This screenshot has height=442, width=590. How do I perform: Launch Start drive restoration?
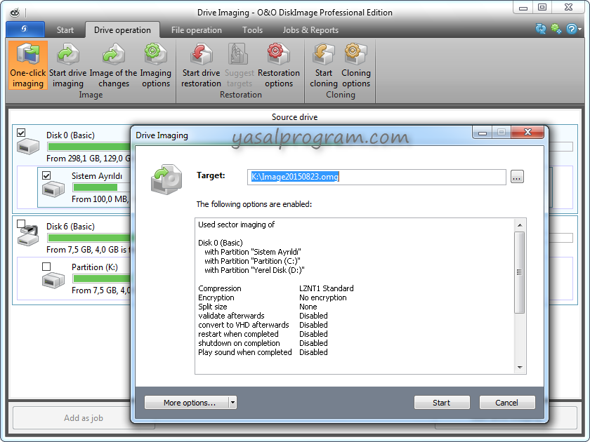point(201,65)
